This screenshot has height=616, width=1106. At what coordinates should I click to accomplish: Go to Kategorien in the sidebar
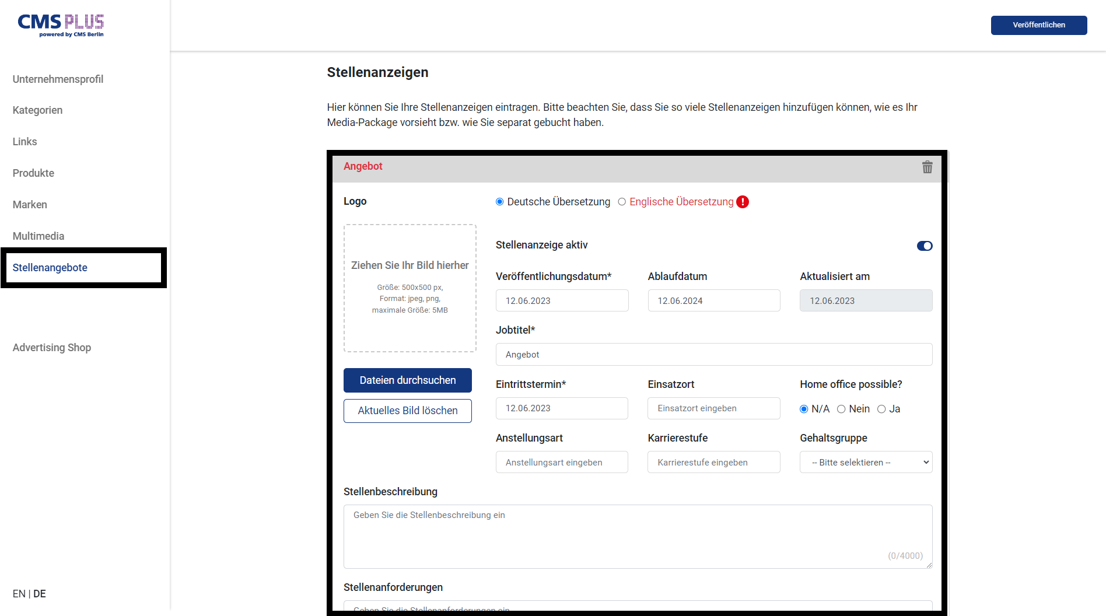[x=37, y=110]
